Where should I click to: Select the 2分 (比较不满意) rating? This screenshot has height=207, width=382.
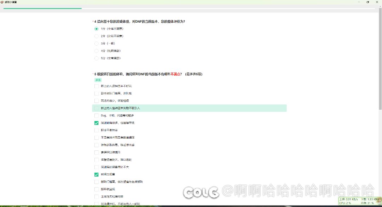coord(97,36)
